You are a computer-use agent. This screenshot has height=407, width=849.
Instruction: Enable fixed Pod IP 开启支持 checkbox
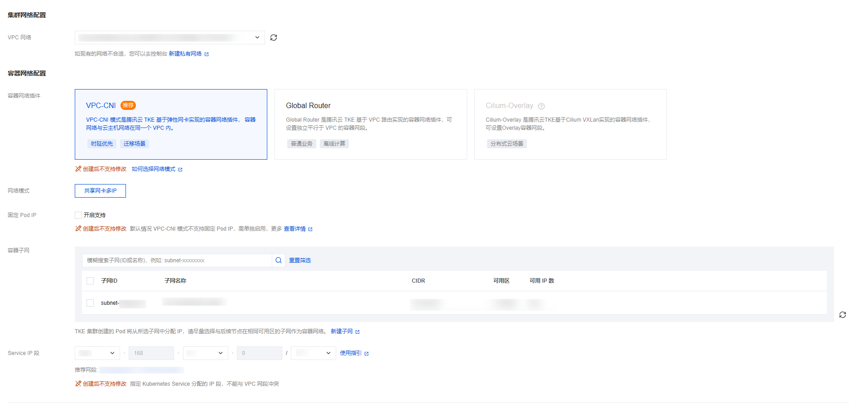[x=78, y=215]
